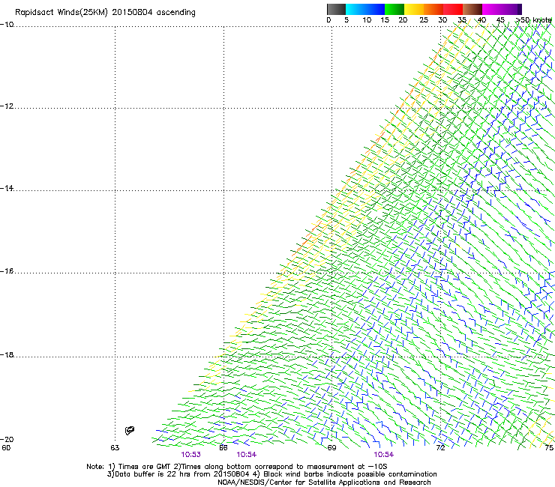
Task: Click the purple '10:54' label near longitude 69
Action: coord(384,455)
